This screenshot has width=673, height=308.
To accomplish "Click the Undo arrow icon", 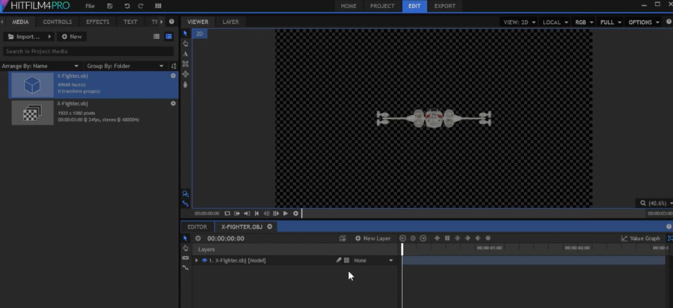I will point(126,6).
